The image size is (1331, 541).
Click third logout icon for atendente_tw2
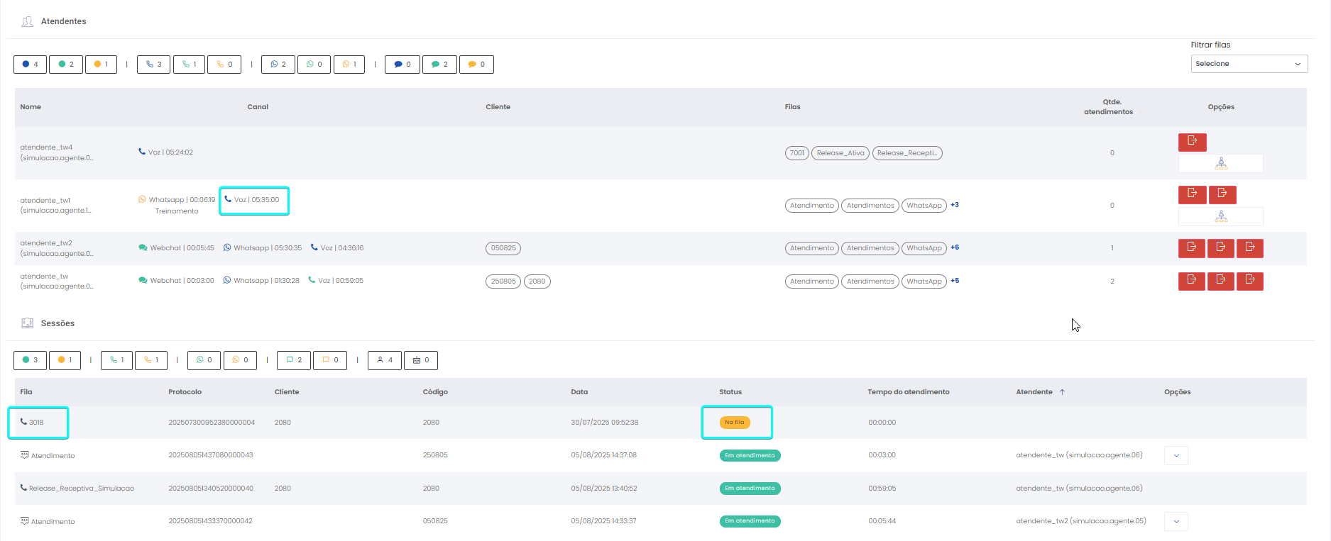(1249, 247)
